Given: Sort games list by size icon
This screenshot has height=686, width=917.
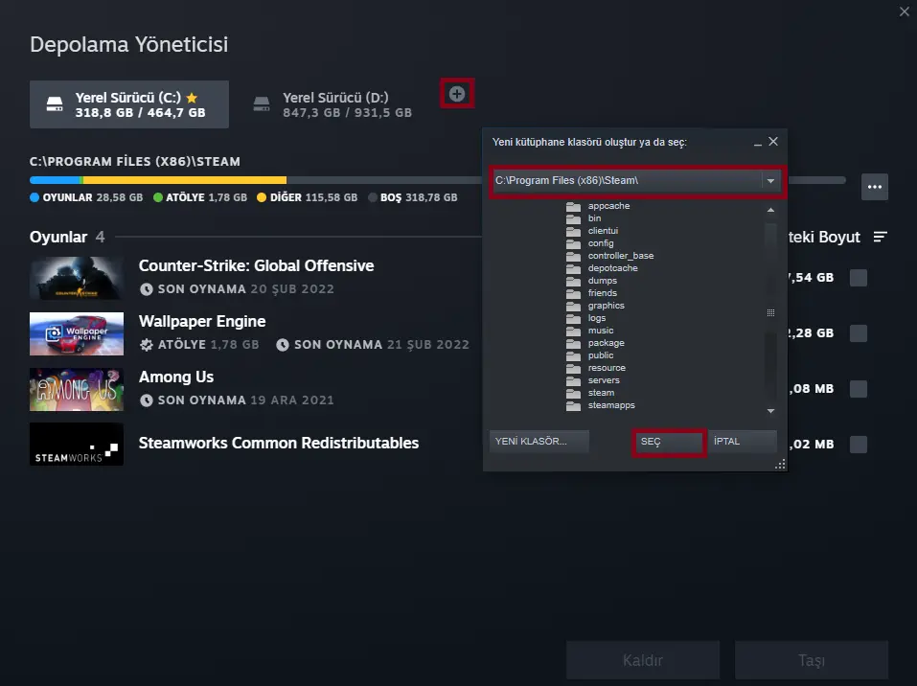Looking at the screenshot, I should [881, 237].
